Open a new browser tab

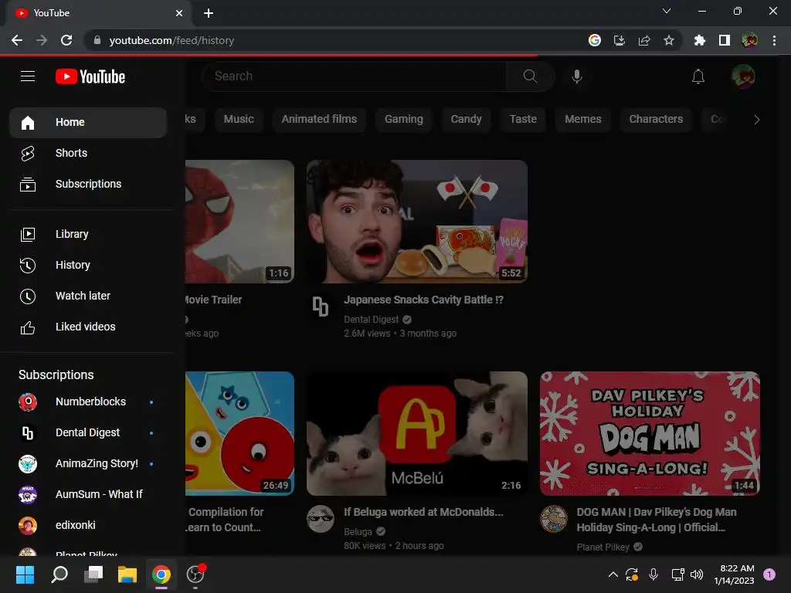click(209, 13)
